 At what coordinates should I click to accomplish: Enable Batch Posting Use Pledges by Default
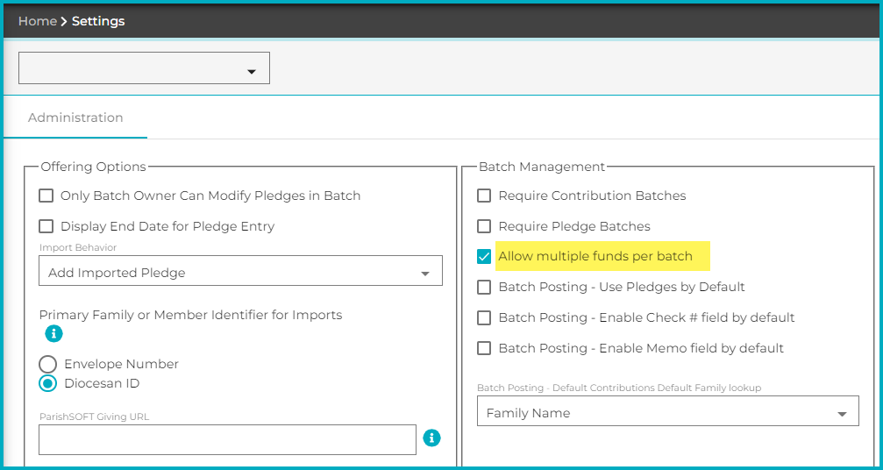click(x=484, y=287)
